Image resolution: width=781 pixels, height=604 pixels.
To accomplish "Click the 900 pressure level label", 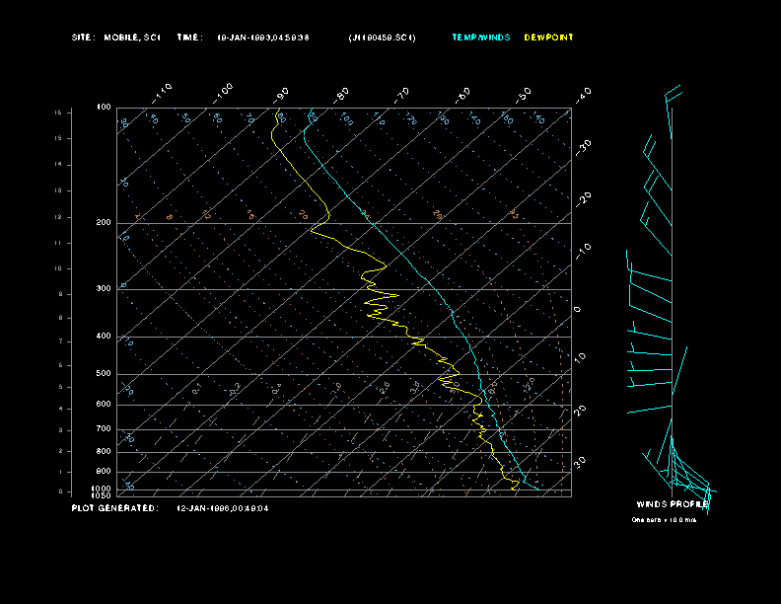I will (x=104, y=471).
